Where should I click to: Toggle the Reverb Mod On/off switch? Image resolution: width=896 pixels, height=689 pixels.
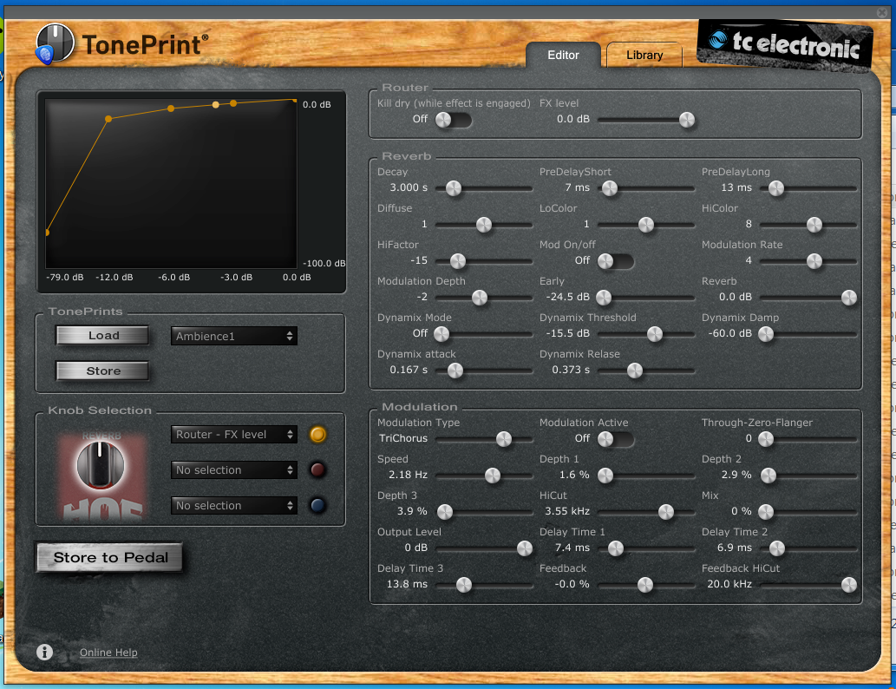616,261
